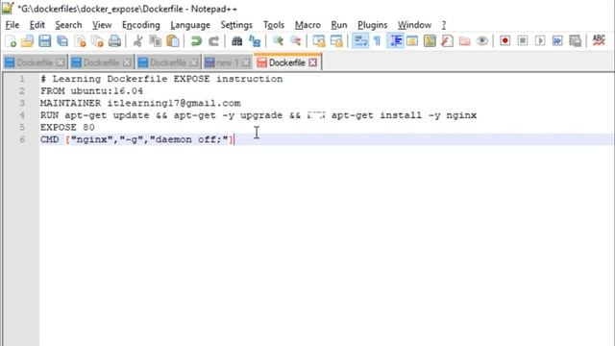The height and width of the screenshot is (346, 615).
Task: Toggle word wrap in the toolbar
Action: (360, 40)
